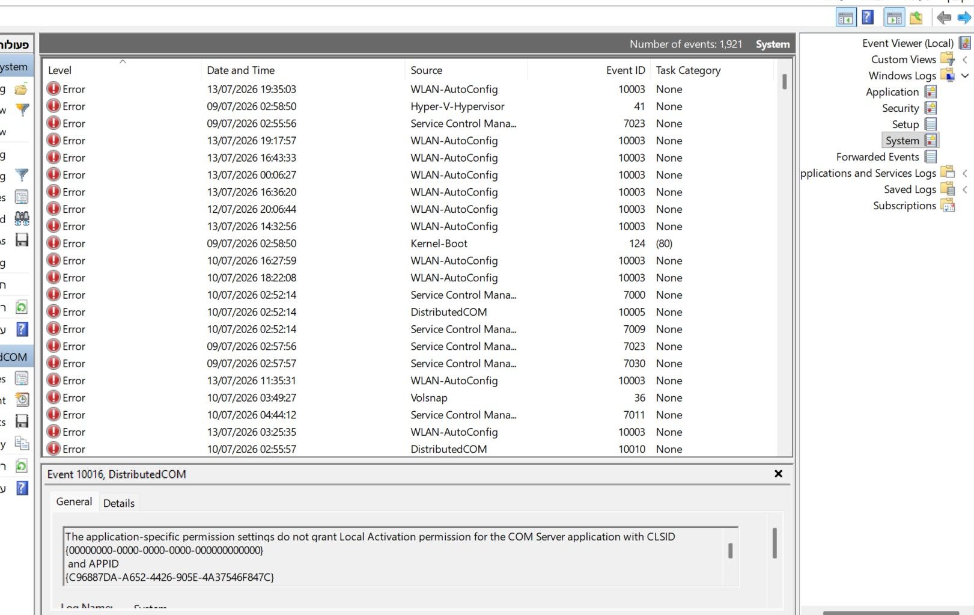Collapse the Windows Logs tree node
974x615 pixels.
pos(965,76)
